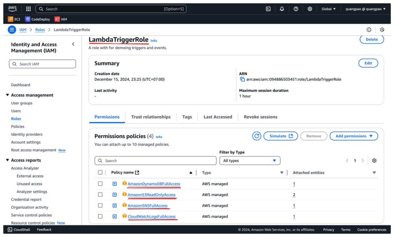Open the policy Simulate button

click(280, 136)
